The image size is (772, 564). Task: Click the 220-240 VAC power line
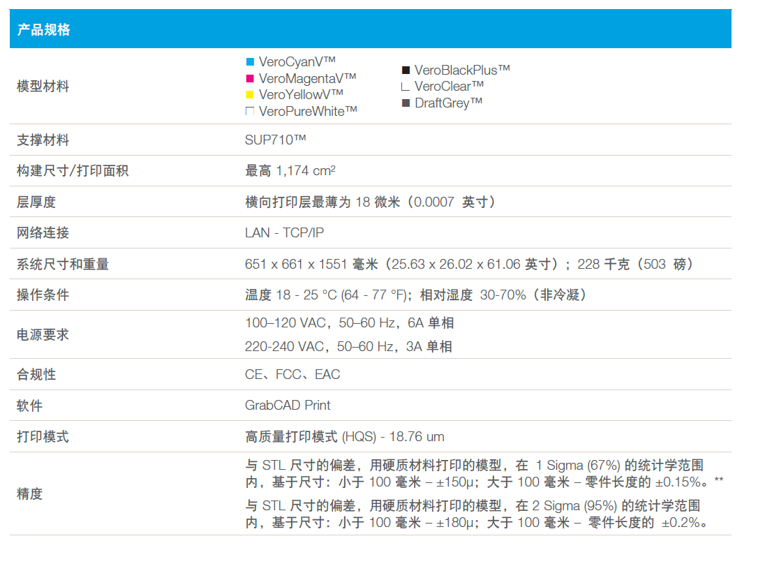pyautogui.click(x=348, y=346)
